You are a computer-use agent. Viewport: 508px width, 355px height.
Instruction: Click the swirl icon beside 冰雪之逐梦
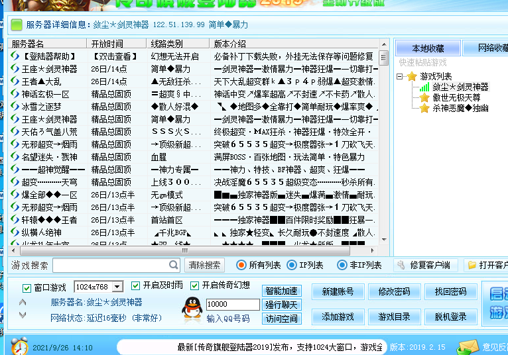pos(15,107)
